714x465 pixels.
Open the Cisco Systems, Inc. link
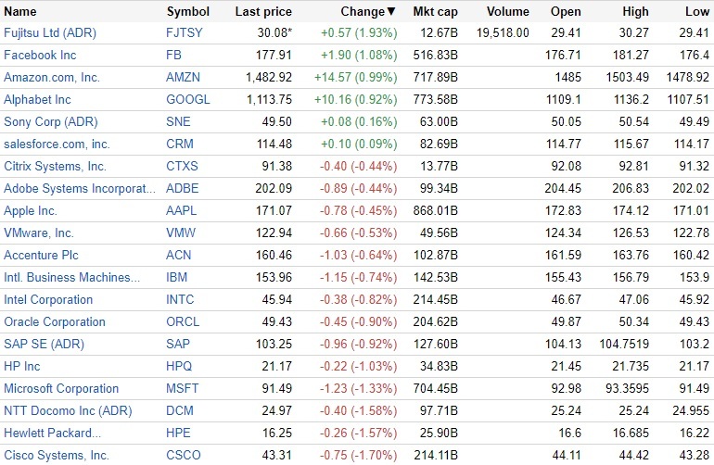(57, 456)
